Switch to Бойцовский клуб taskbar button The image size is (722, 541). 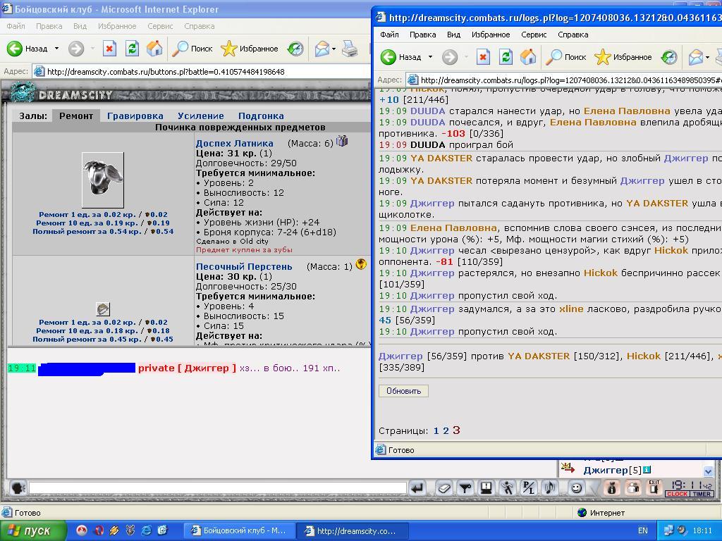[x=240, y=530]
